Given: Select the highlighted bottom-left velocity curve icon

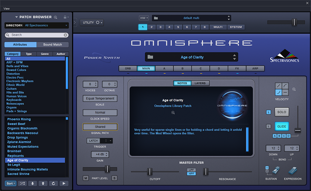Looking at the screenshot, I should [278, 92].
